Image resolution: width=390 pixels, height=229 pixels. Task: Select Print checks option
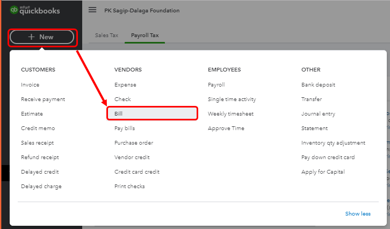(129, 187)
